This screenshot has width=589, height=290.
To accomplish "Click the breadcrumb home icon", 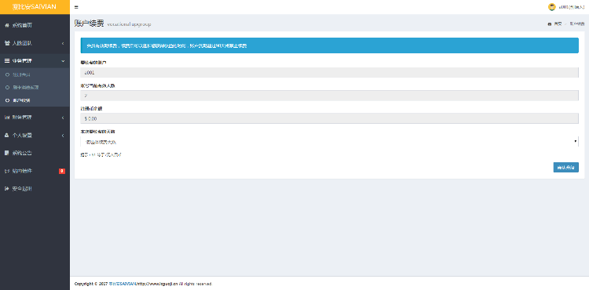I will pyautogui.click(x=550, y=24).
